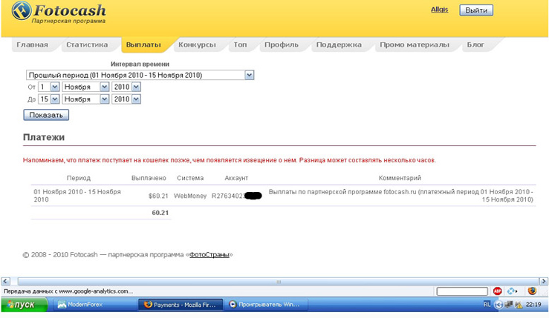
Task: Click the 01 Ноября 2010 period cell
Action: point(77,196)
